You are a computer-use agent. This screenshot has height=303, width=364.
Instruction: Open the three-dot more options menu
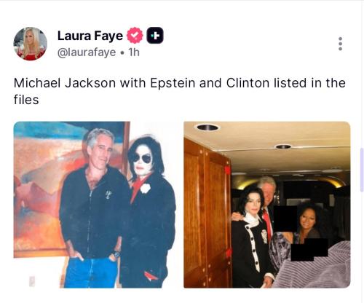coord(340,44)
